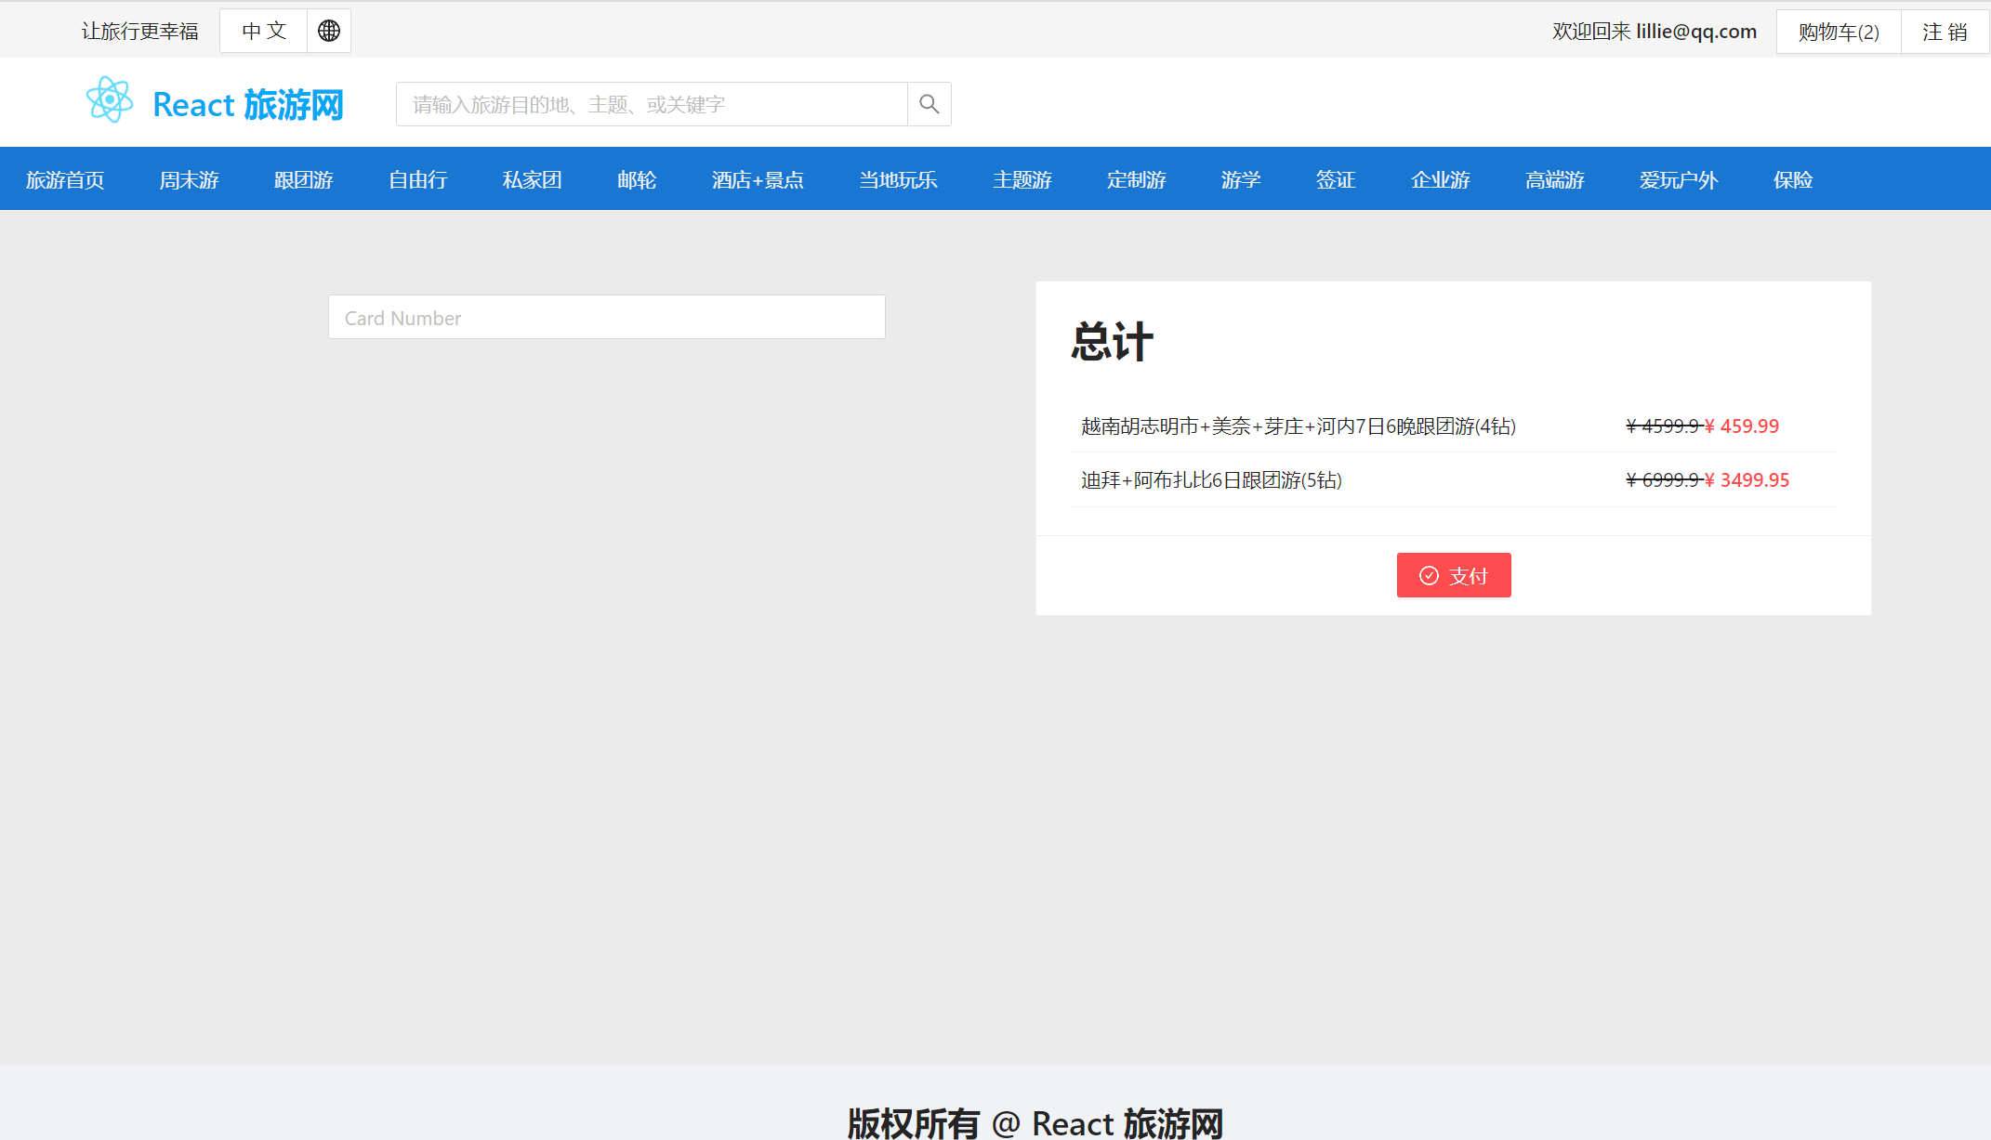Go to 旅游首页 in navigation
The width and height of the screenshot is (1991, 1140).
(x=65, y=179)
